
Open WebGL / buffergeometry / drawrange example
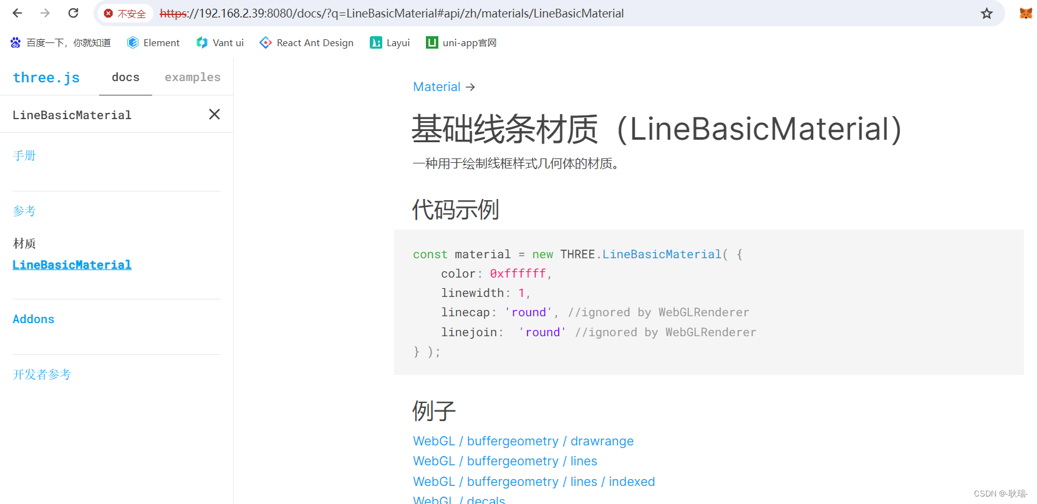click(x=523, y=441)
